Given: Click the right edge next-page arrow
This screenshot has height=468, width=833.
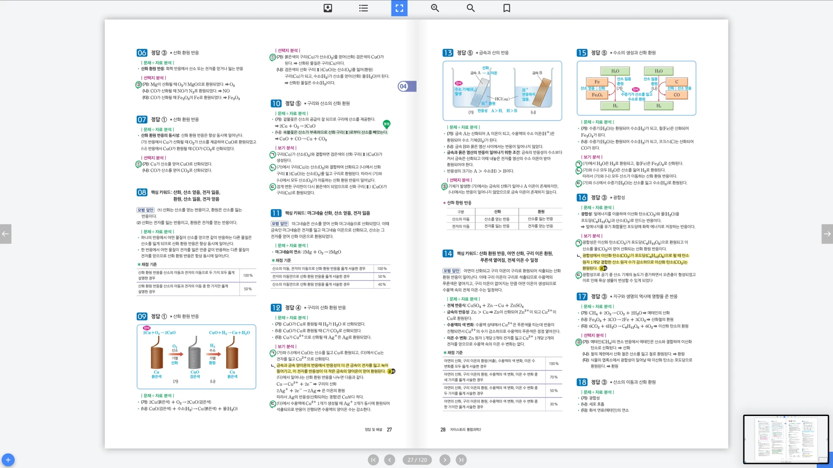Looking at the screenshot, I should pos(827,234).
